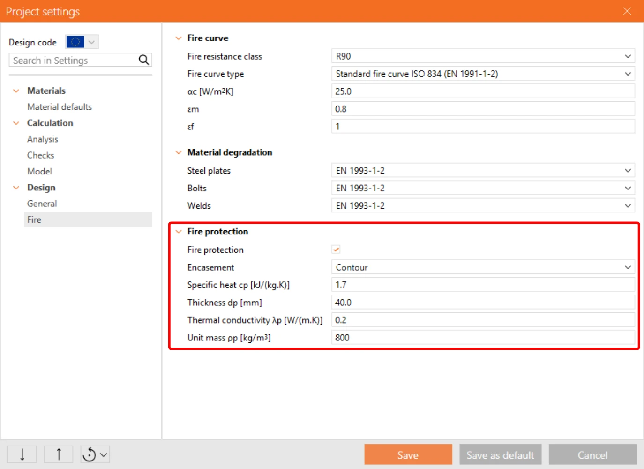Collapse the Design tree group
644x469 pixels.
[x=16, y=188]
